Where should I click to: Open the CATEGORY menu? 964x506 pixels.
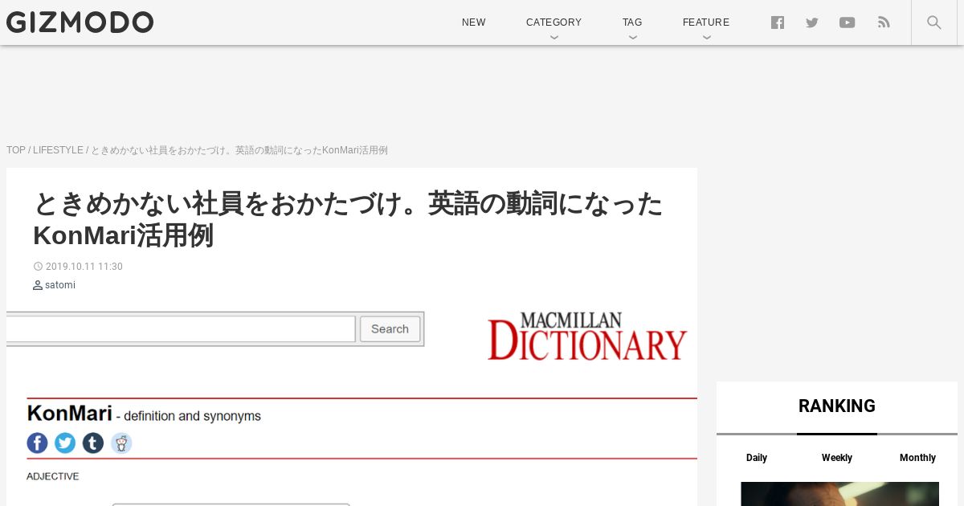553,22
